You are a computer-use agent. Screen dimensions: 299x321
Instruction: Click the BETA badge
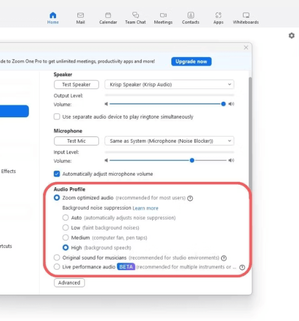tap(126, 267)
